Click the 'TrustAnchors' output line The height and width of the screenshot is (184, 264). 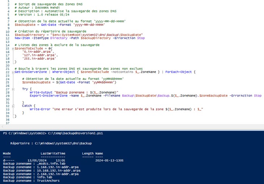[31, 181]
